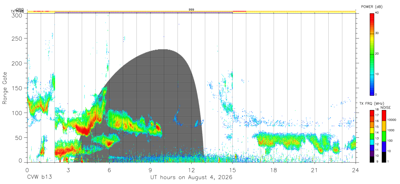Click red 17–18 MHz segment of TX FRQ bar
400x184 pixels.
(372, 113)
